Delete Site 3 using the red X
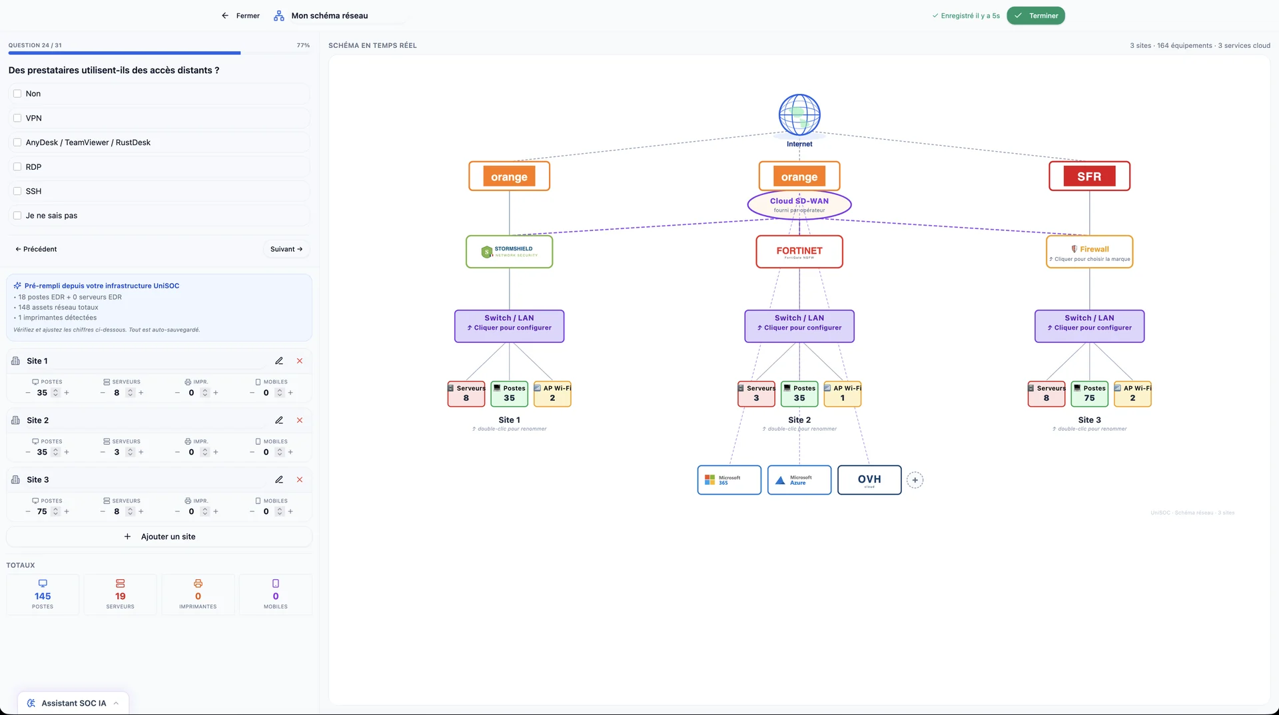The height and width of the screenshot is (715, 1279). [300, 479]
